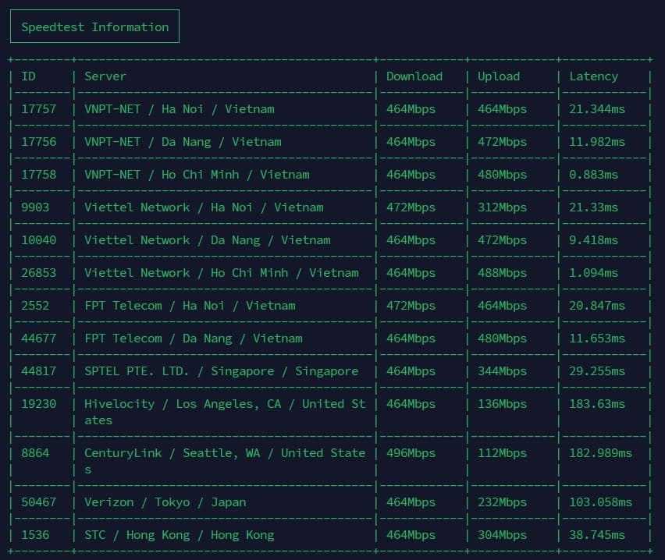
Task: Select server ID 26853
Action: point(38,272)
